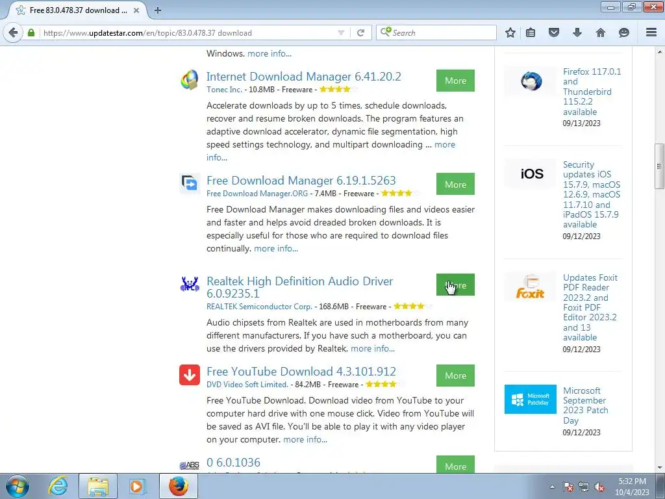Click the page vertical scrollbar thumb
Screen dimensions: 665x499
coord(659,166)
